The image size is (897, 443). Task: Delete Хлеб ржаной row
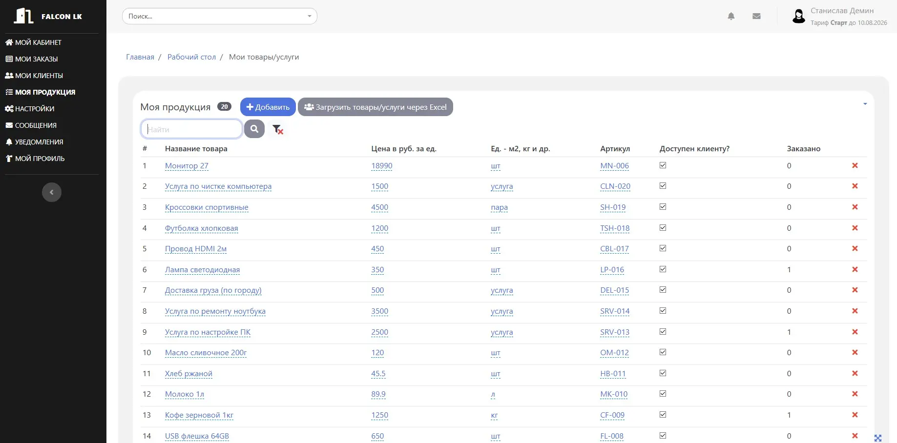(855, 373)
